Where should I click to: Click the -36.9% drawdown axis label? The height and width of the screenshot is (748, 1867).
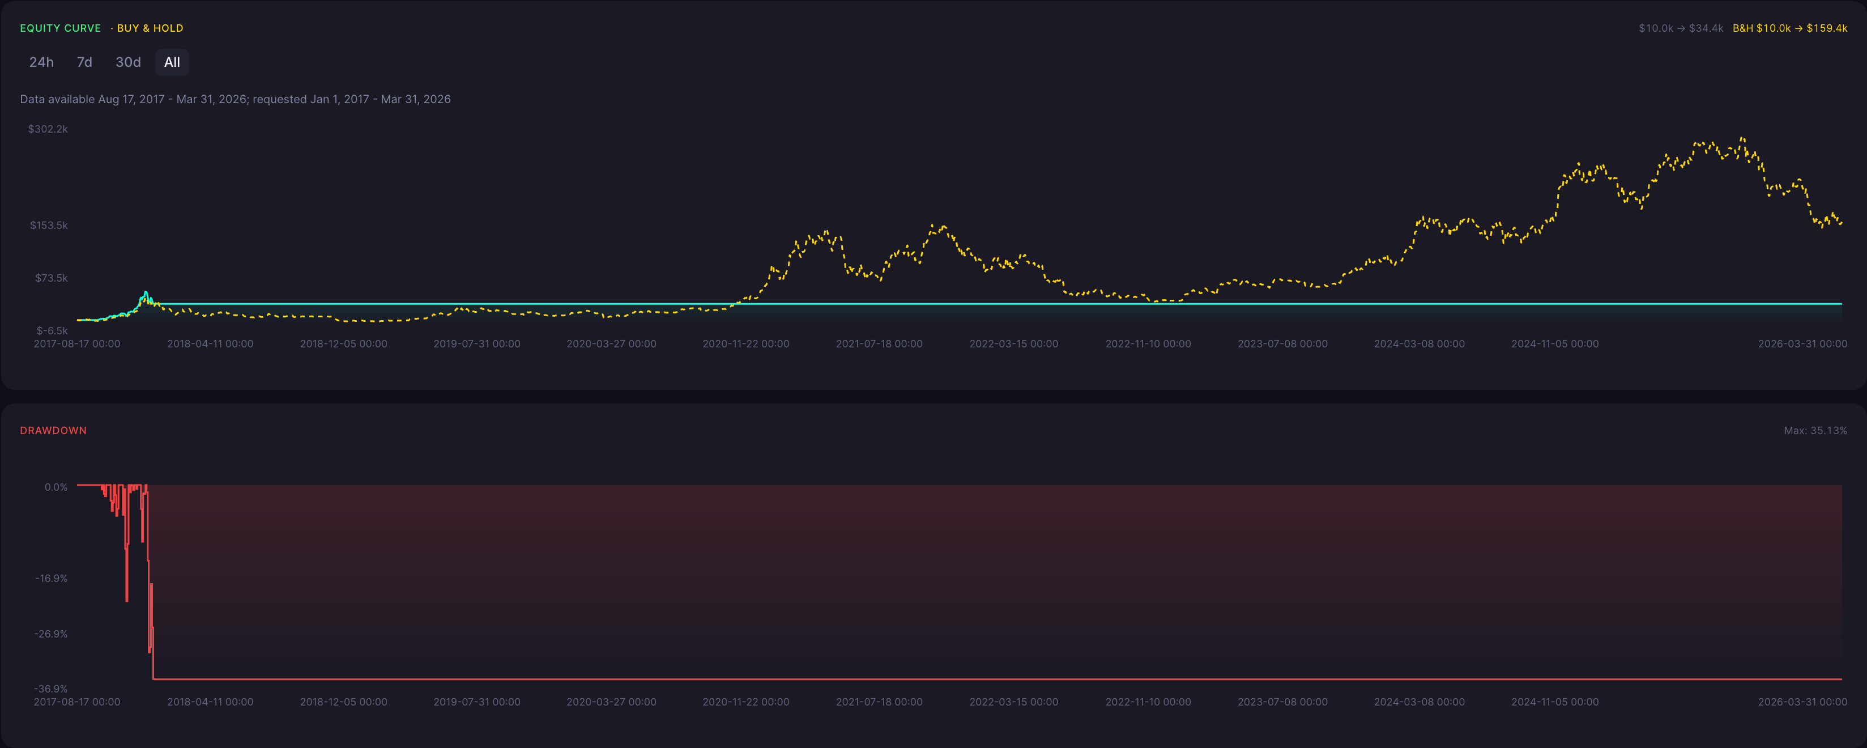(51, 689)
